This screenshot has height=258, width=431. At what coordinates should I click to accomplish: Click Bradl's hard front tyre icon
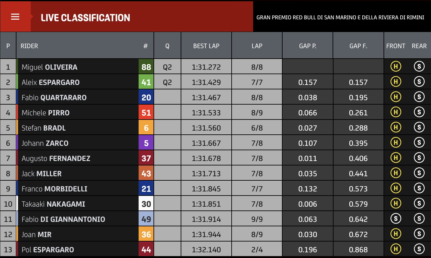tap(395, 127)
